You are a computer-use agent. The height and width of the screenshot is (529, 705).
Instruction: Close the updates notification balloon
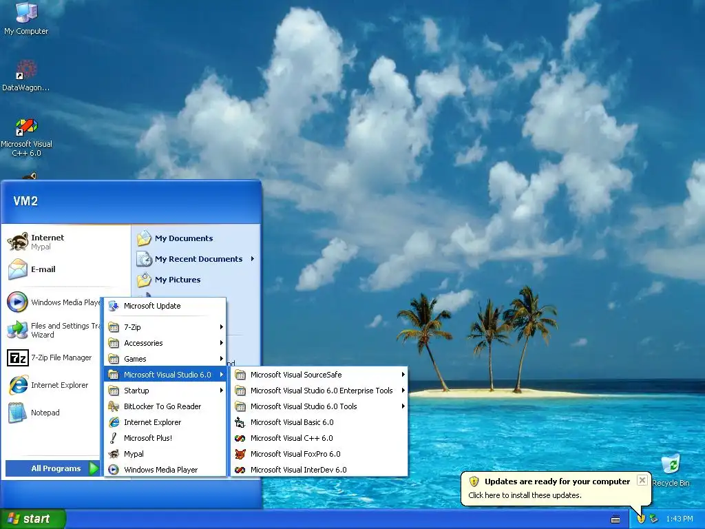point(642,480)
